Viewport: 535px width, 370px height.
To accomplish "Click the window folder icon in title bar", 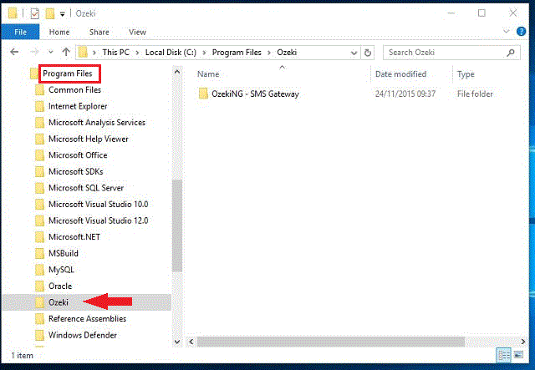I will click(x=13, y=13).
